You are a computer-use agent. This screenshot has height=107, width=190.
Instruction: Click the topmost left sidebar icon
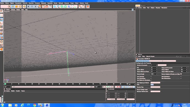(1, 11)
